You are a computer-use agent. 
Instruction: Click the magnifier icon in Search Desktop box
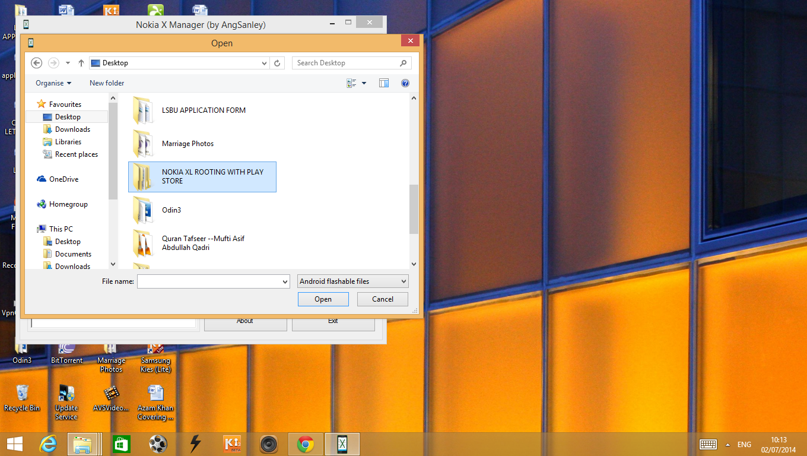[403, 63]
